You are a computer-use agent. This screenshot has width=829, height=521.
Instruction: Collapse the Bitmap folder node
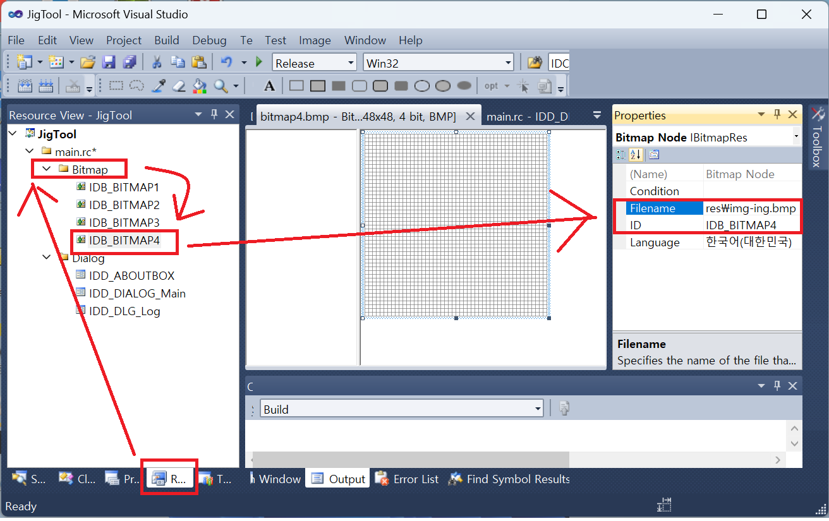pyautogui.click(x=46, y=169)
